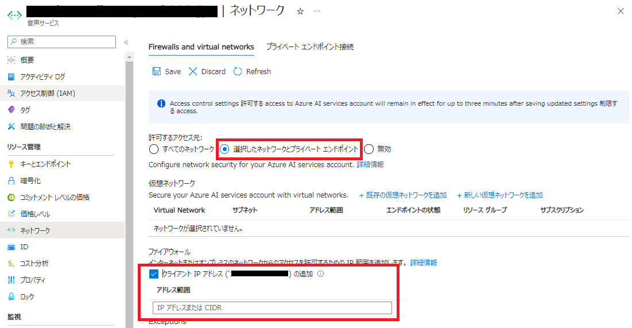Click the sidebar scrollbar up arrow
This screenshot has width=632, height=328.
click(x=129, y=57)
